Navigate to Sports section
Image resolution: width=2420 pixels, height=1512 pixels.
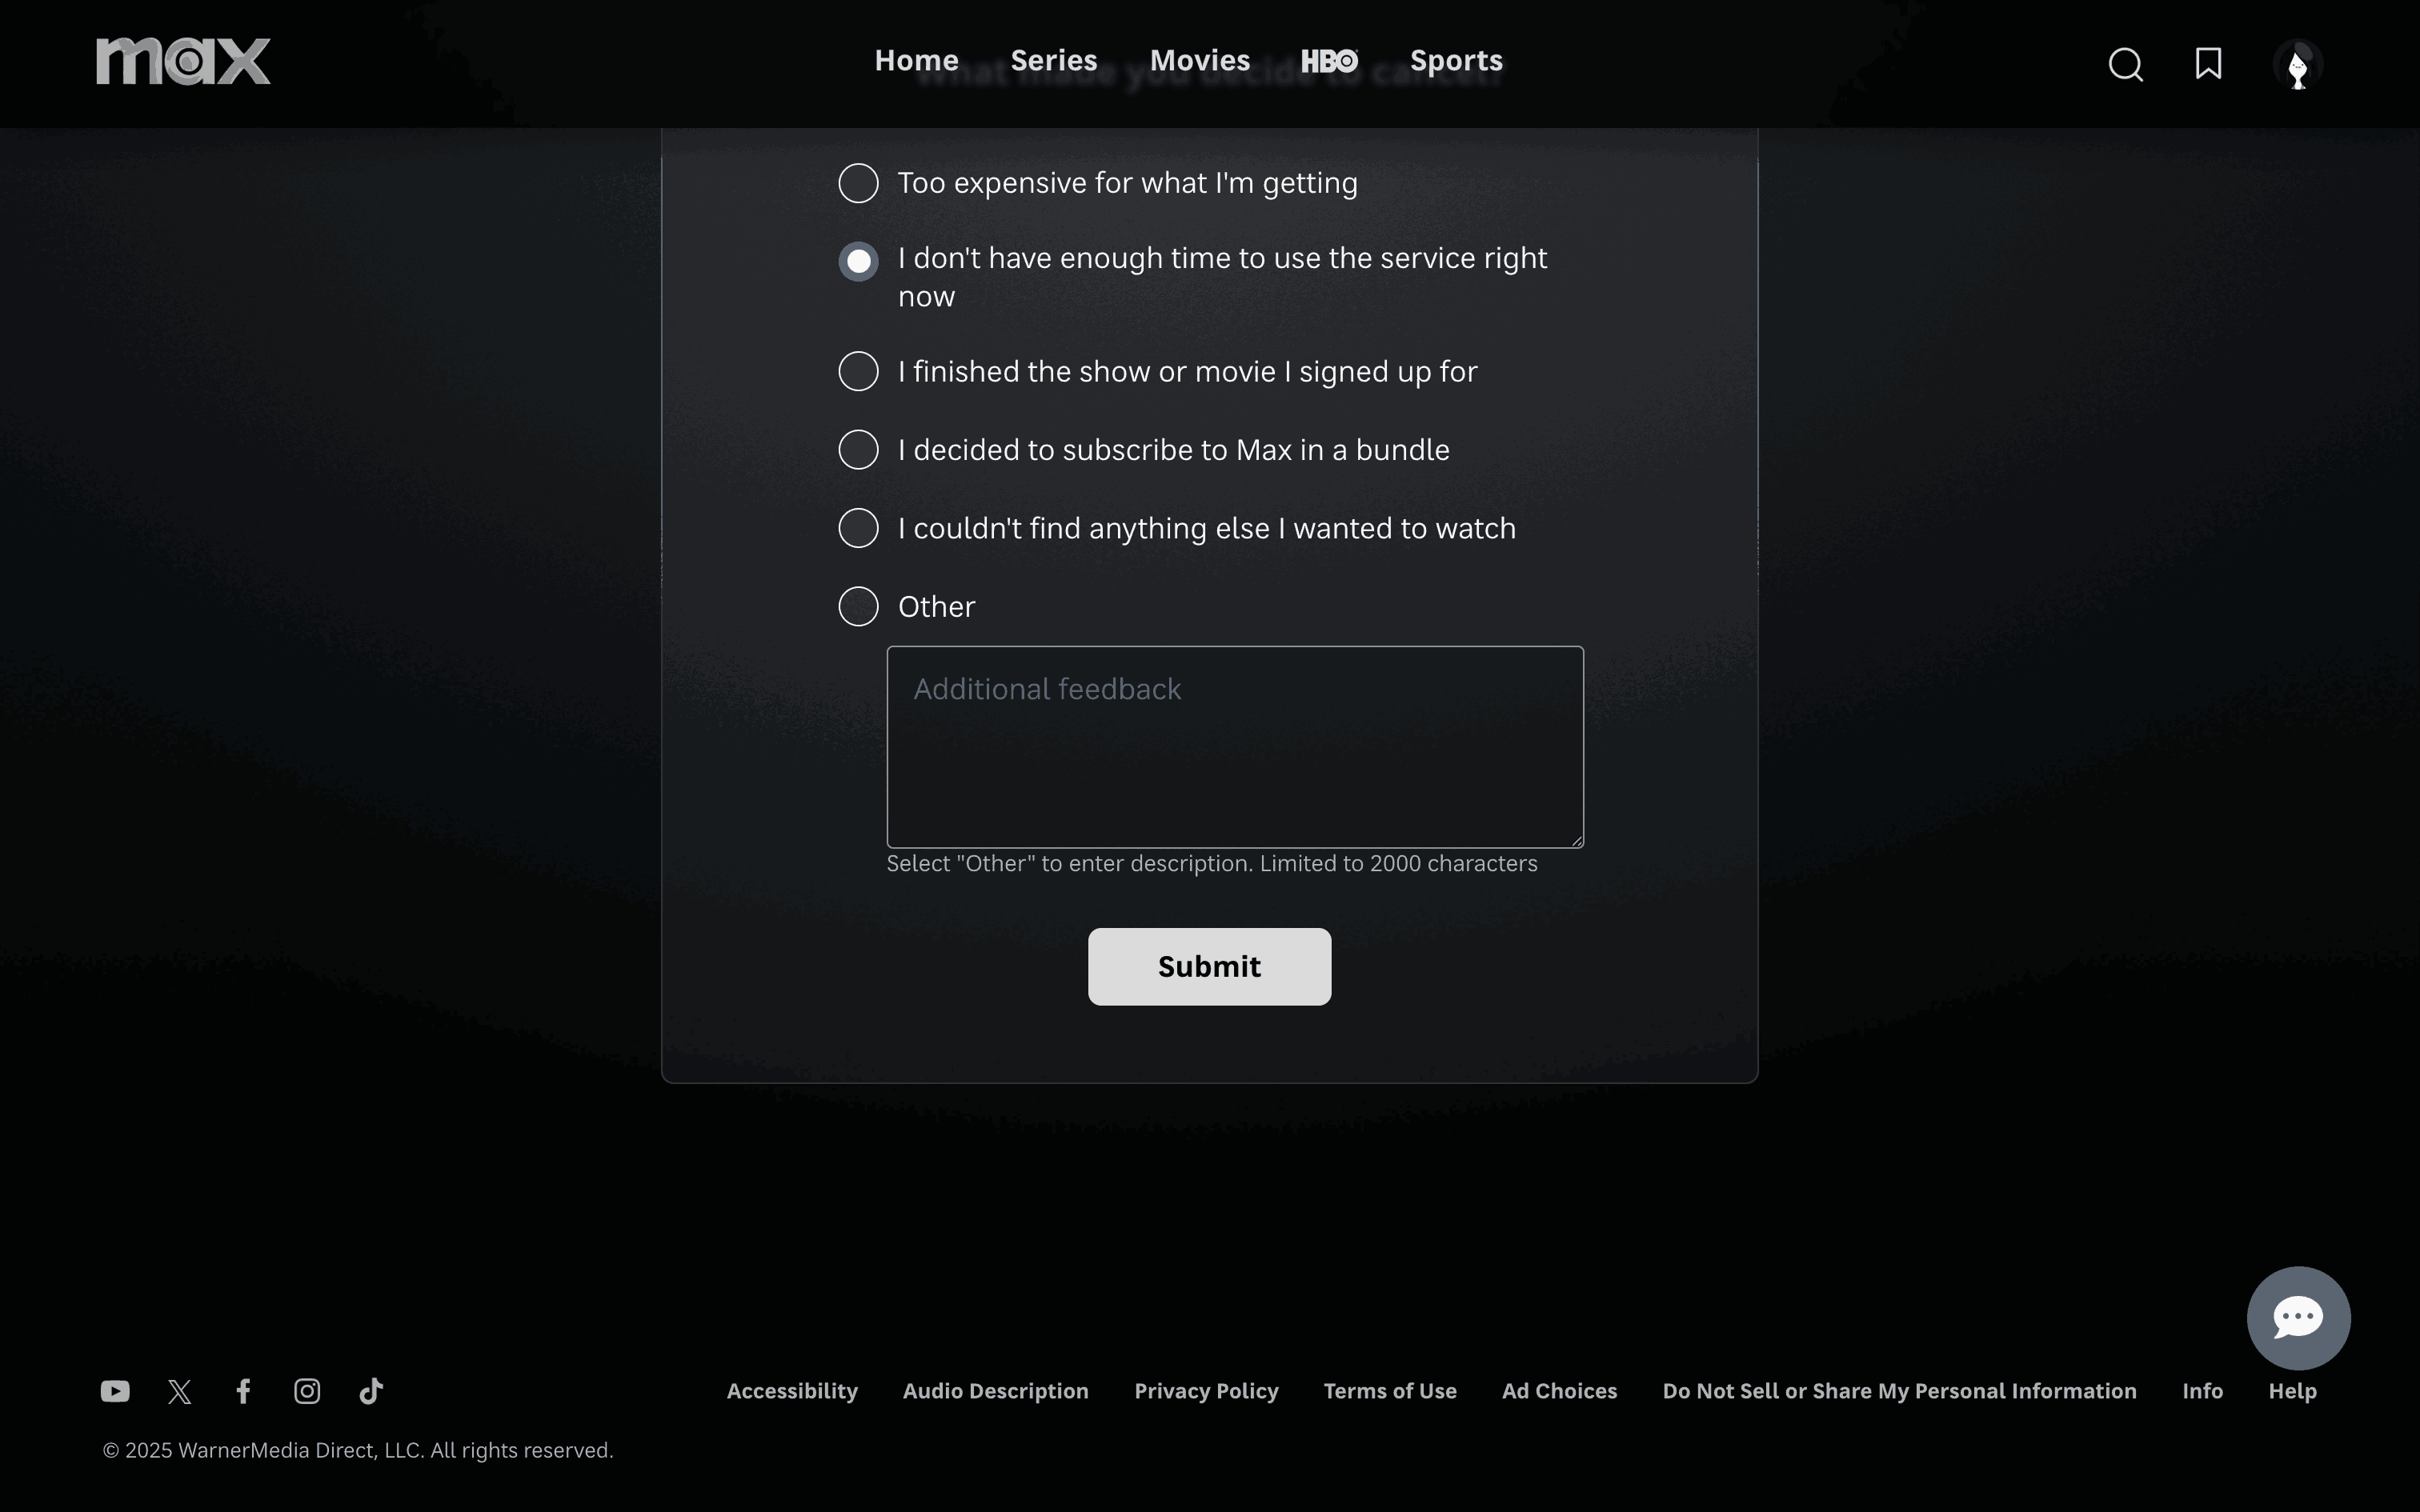(1455, 60)
